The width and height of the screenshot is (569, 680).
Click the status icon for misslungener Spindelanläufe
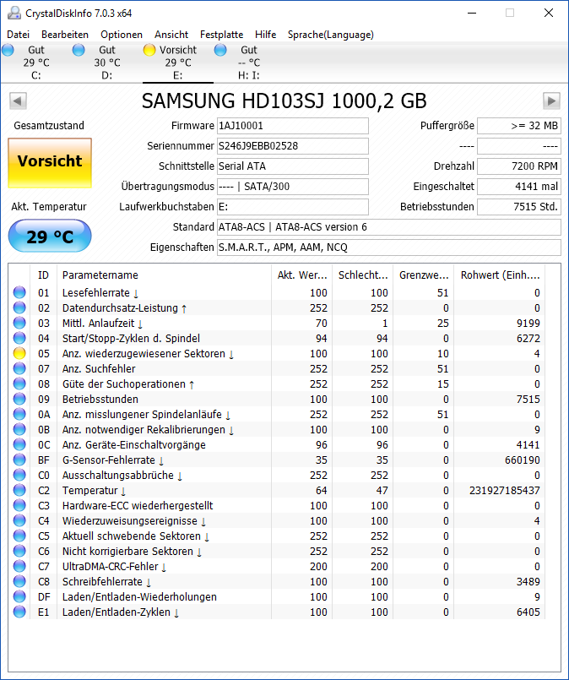pos(19,414)
